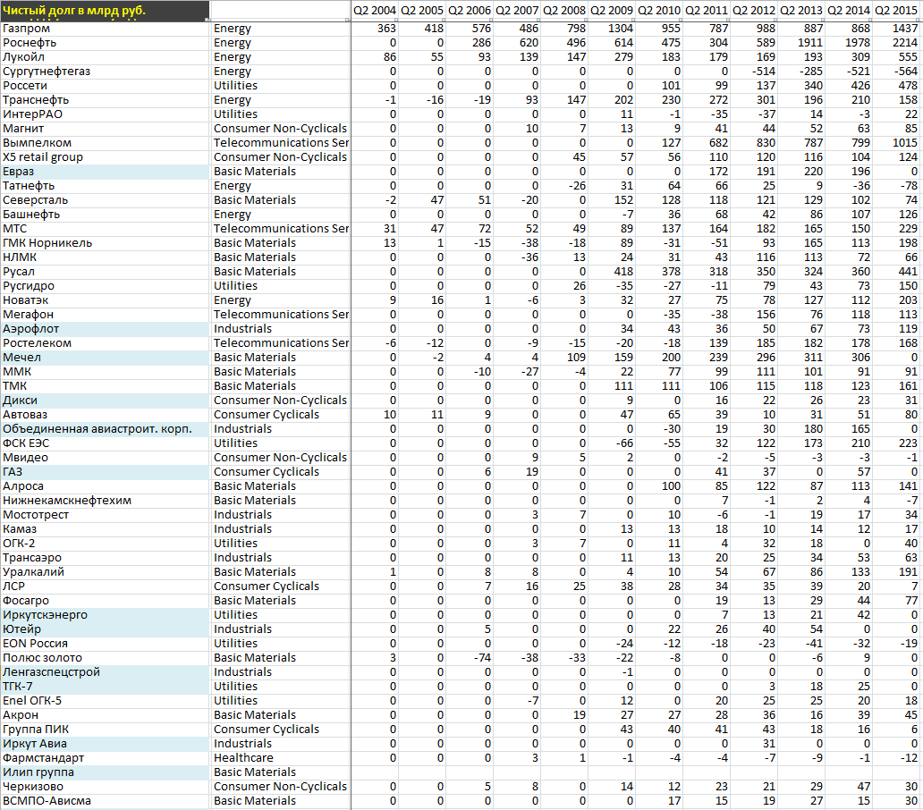Select the highlighted Иркут Авиа cell

tap(105, 744)
